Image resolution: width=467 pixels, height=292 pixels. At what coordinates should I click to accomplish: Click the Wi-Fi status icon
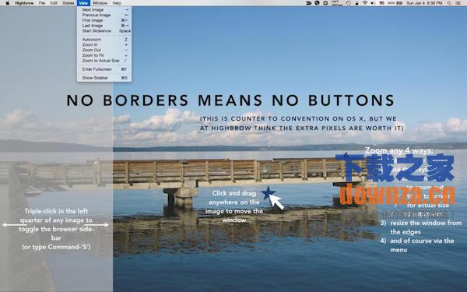click(x=365, y=3)
